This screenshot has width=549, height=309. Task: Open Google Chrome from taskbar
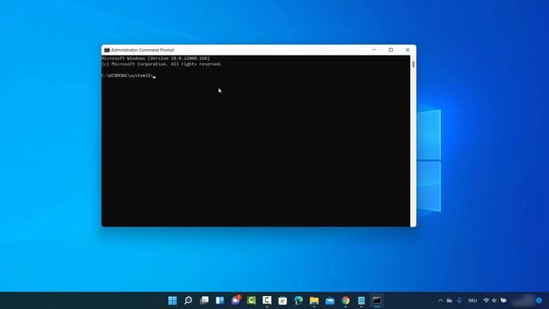coord(346,300)
